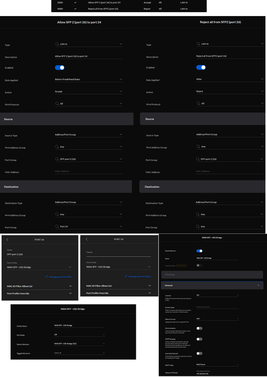This screenshot has height=377, width=267.
Task: Click MAC Address field in Allow rule Source
Action: tap(88, 171)
